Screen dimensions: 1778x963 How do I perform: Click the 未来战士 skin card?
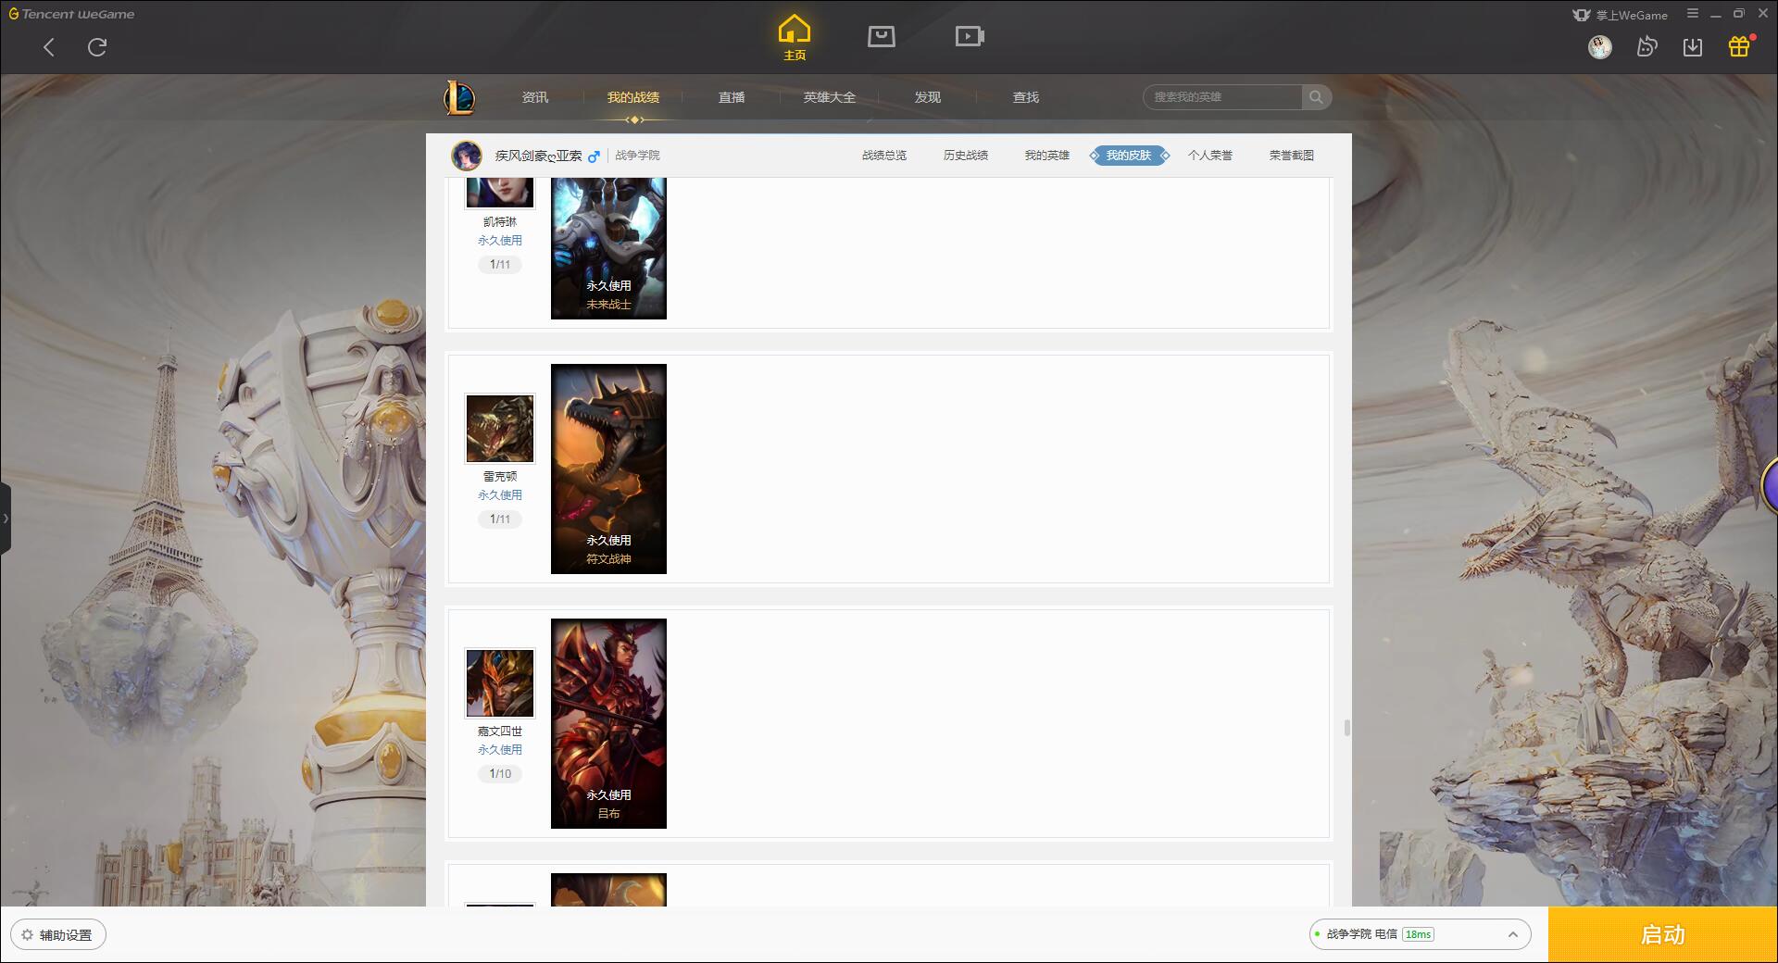(608, 248)
